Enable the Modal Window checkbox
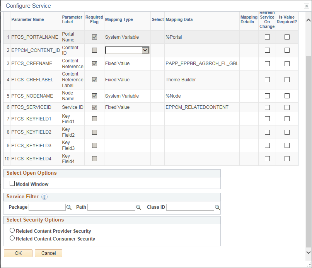Image resolution: width=312 pixels, height=268 pixels. click(x=12, y=183)
